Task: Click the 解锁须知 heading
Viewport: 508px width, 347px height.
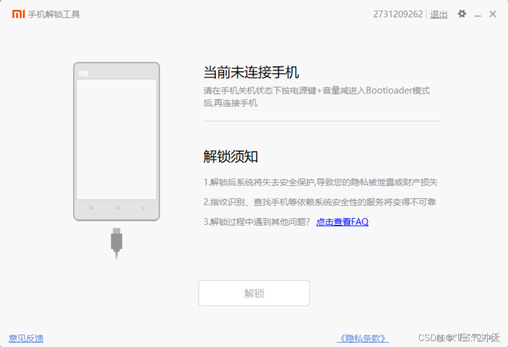Action: coord(231,157)
